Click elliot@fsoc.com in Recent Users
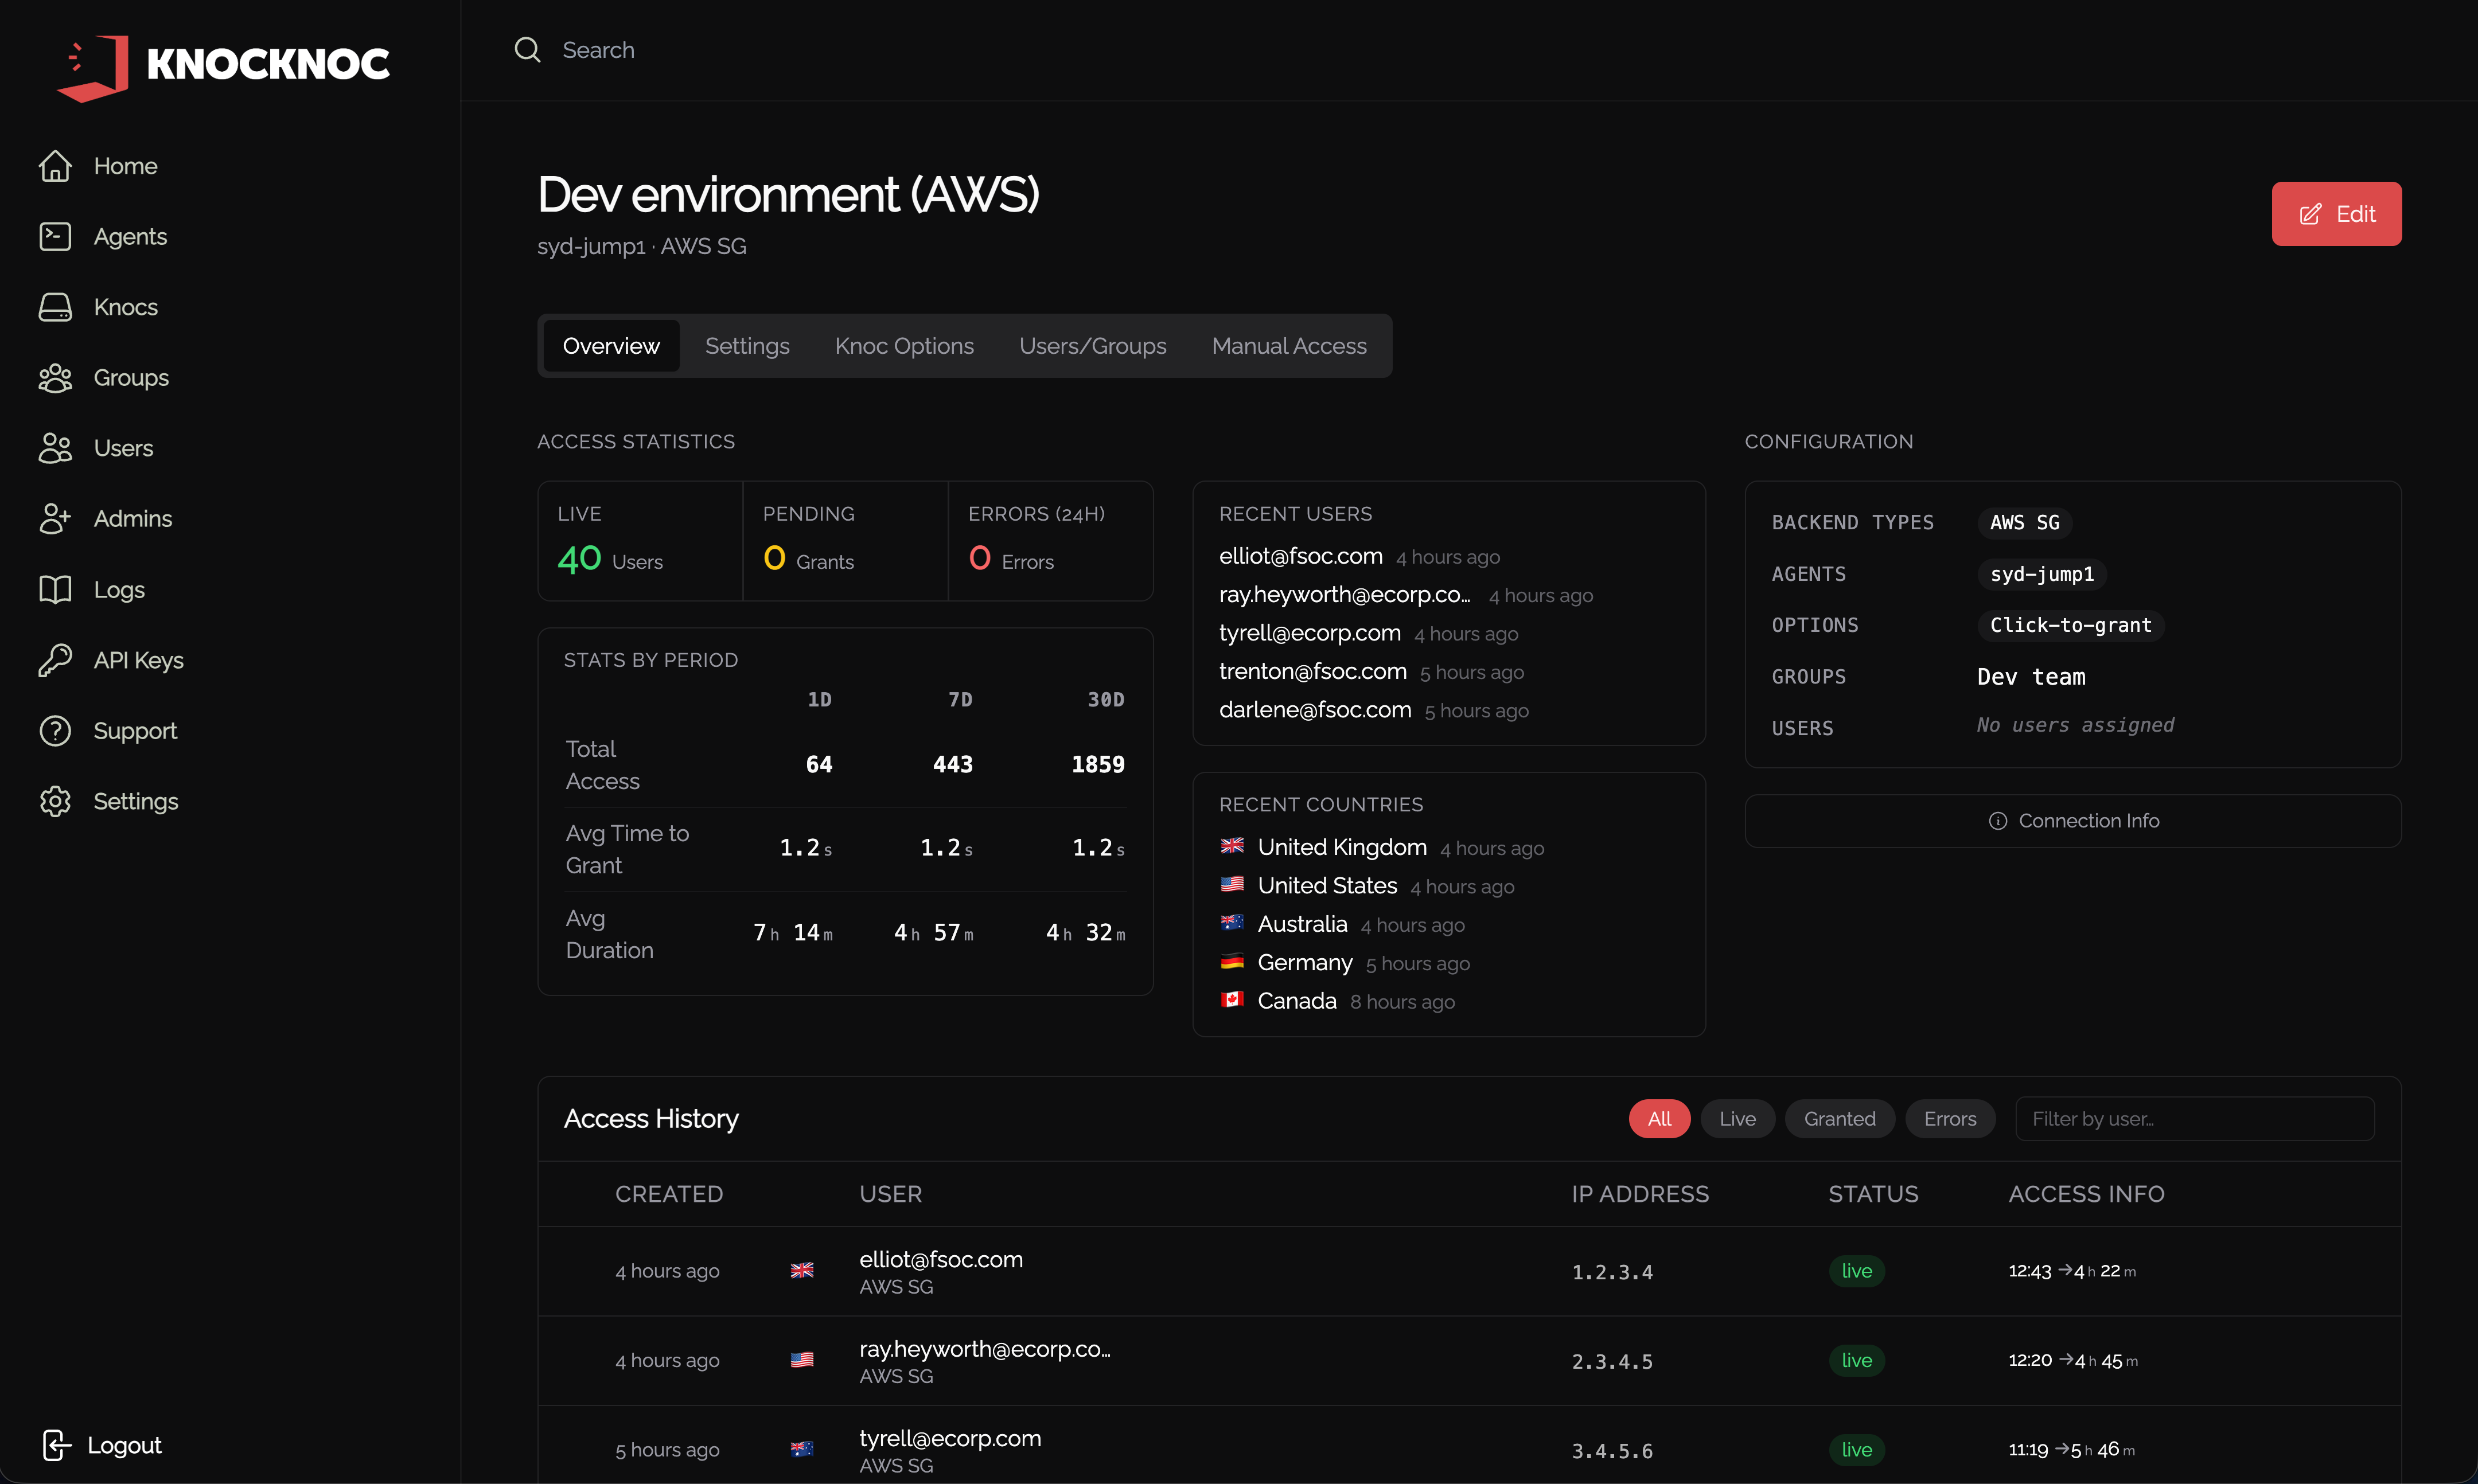The width and height of the screenshot is (2478, 1484). (x=1300, y=556)
